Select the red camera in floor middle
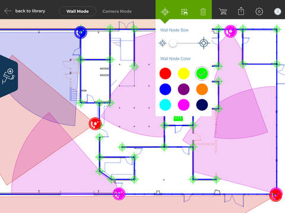 (95, 124)
